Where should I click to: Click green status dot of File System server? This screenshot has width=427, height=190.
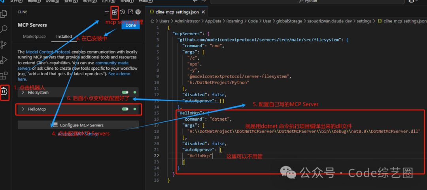[x=134, y=92]
